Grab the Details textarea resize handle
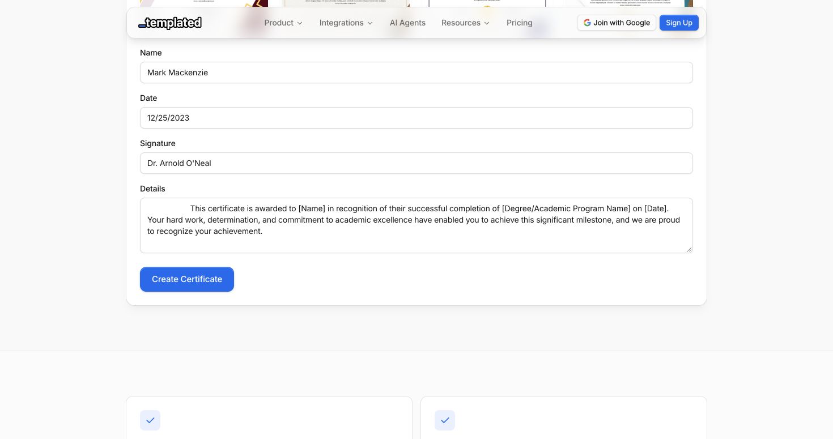Viewport: 833px width, 439px height. coord(689,249)
